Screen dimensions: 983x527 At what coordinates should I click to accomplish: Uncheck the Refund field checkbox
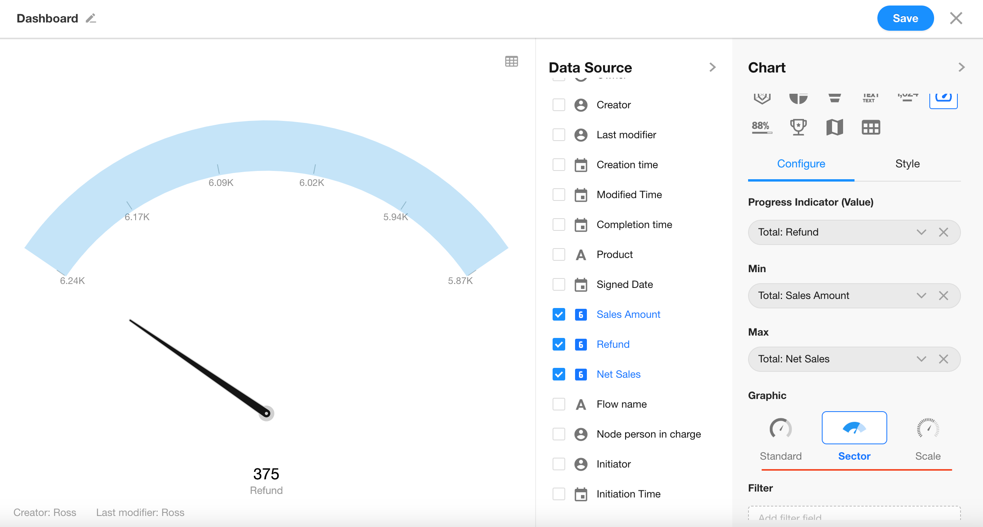(x=559, y=344)
